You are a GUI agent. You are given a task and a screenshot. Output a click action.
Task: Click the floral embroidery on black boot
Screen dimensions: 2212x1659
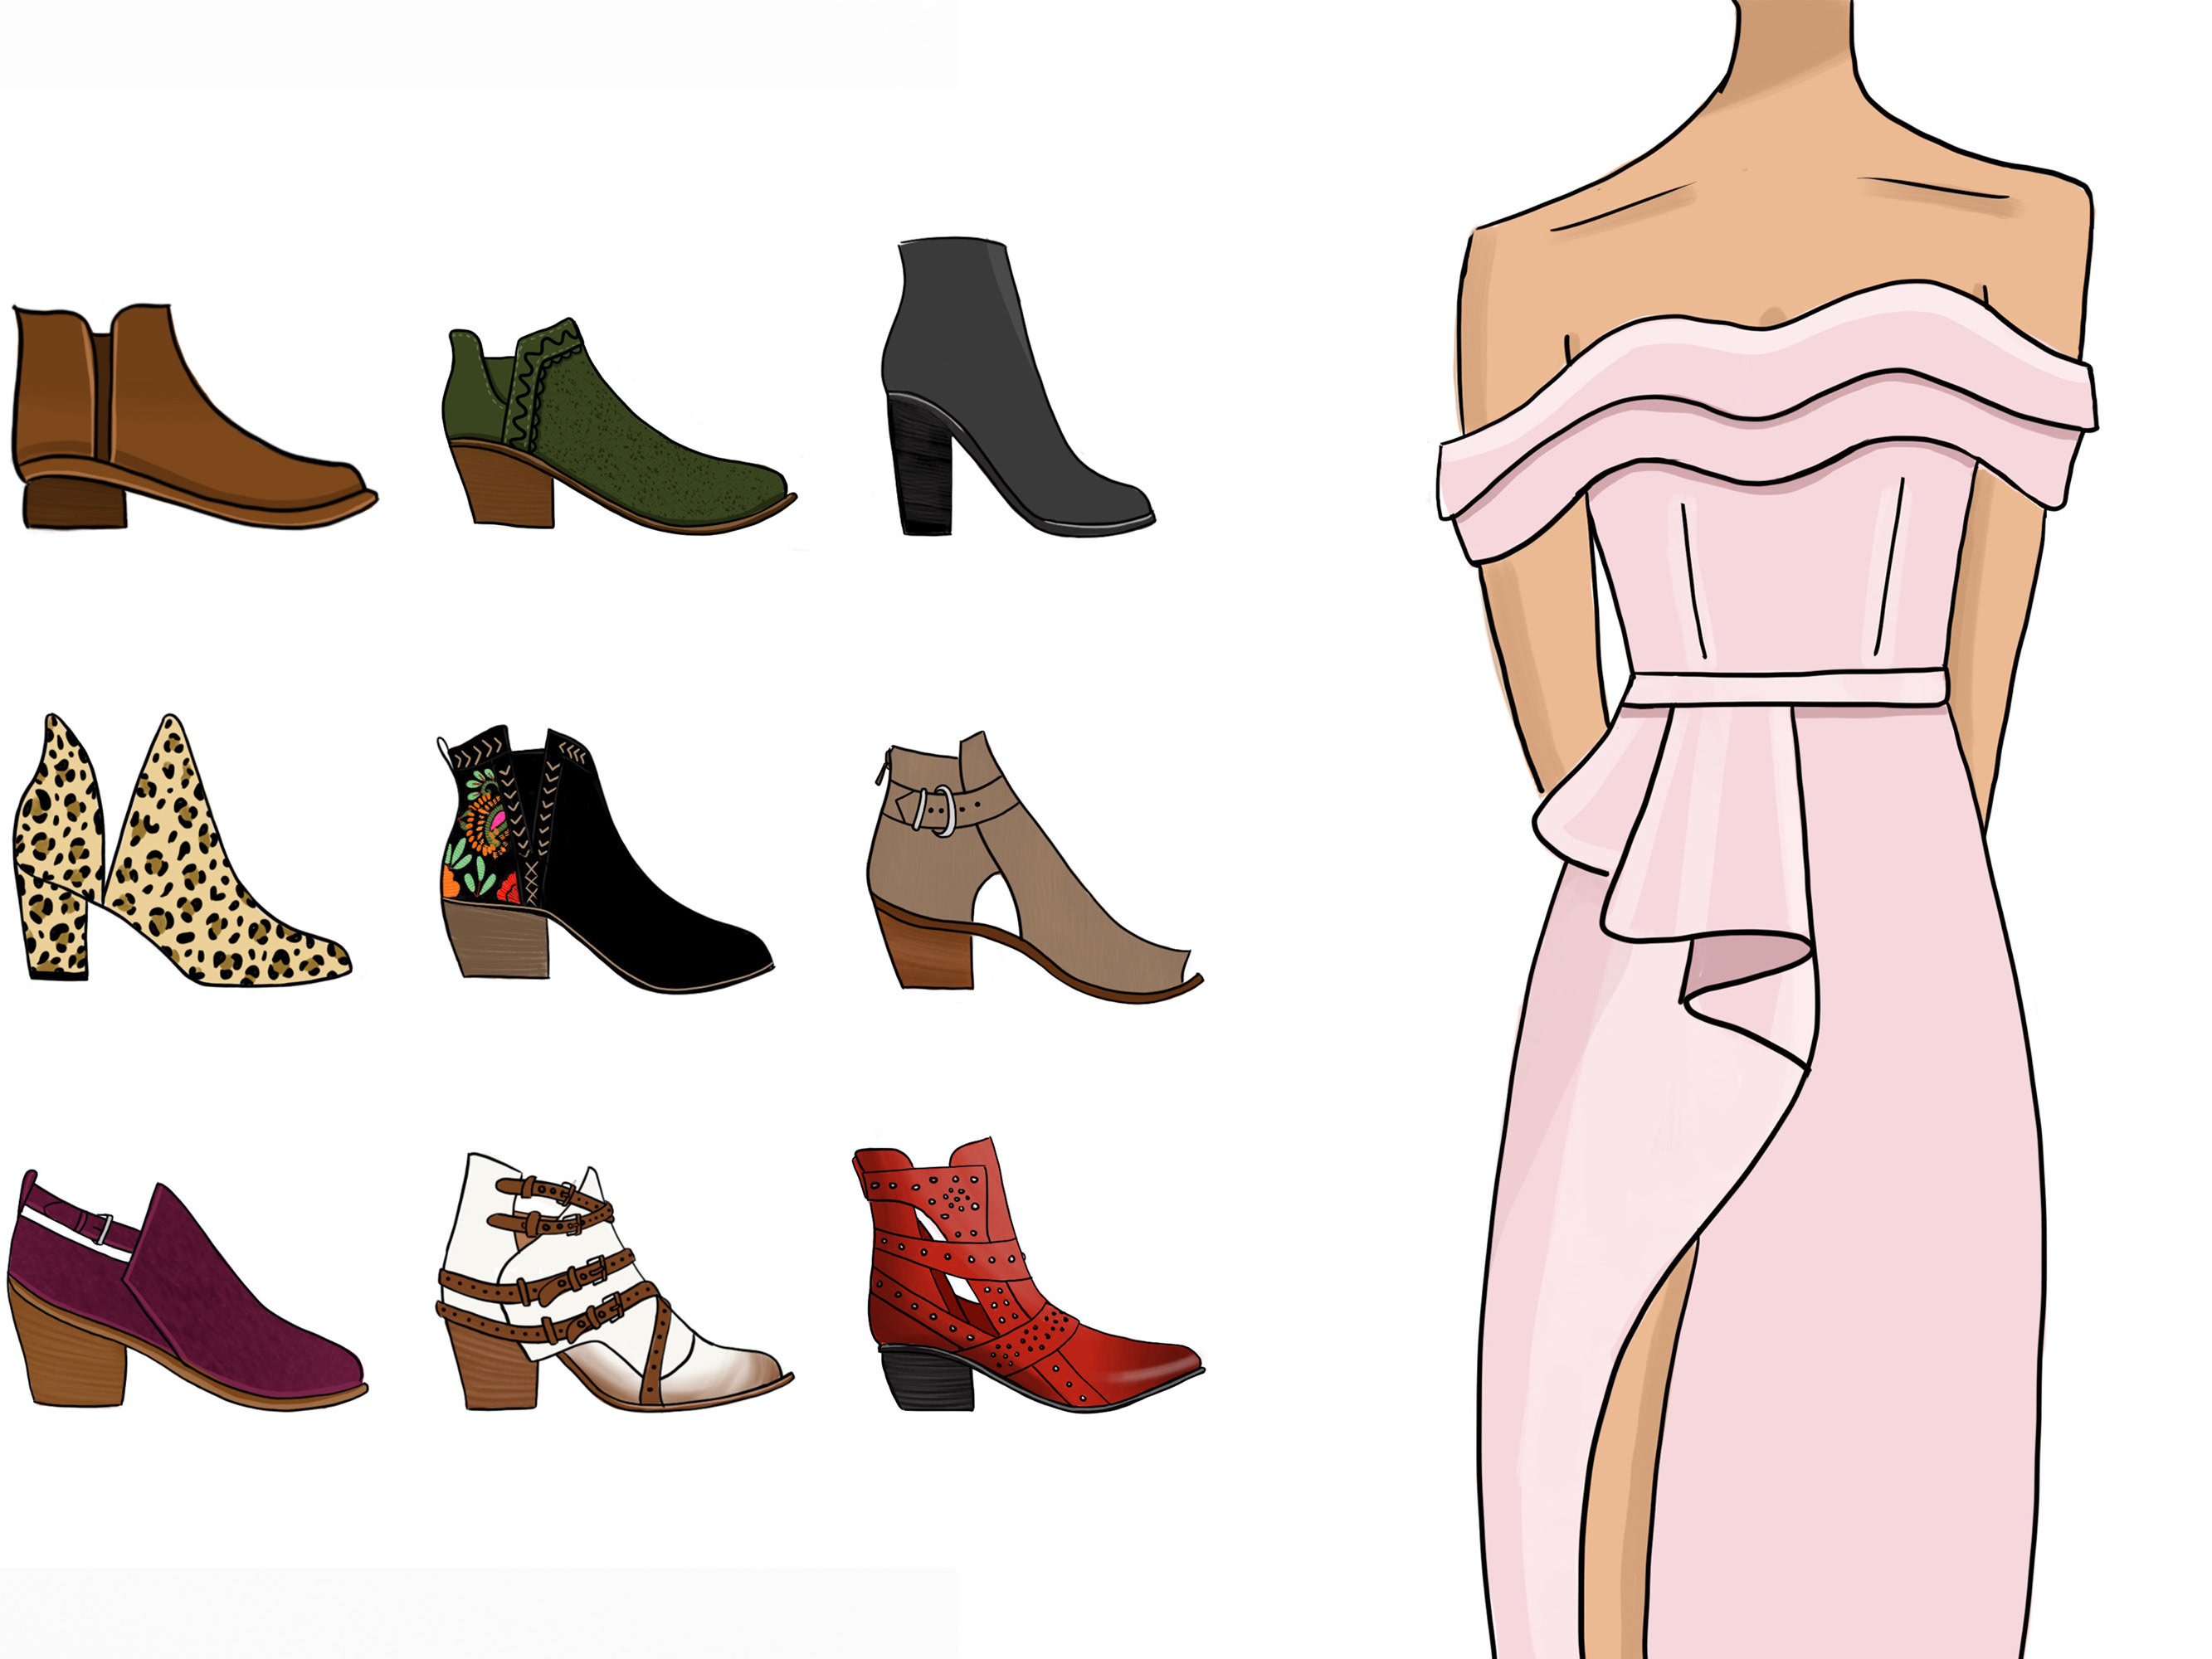pos(480,830)
